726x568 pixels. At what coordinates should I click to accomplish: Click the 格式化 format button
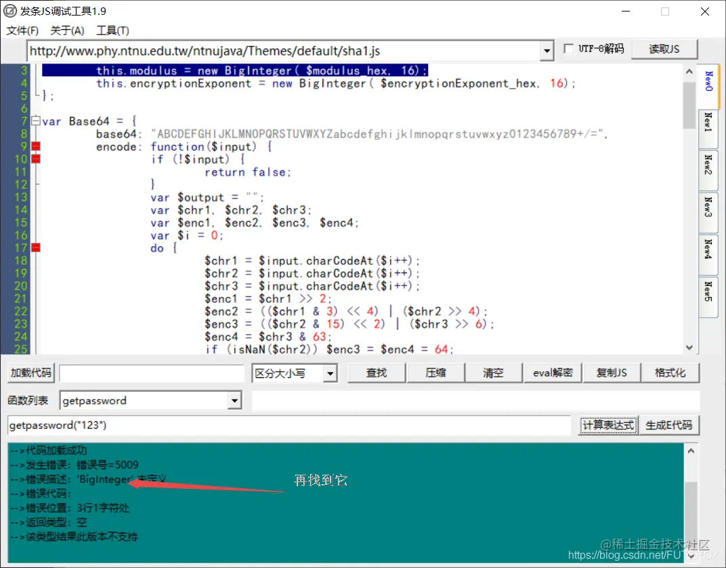coord(670,373)
